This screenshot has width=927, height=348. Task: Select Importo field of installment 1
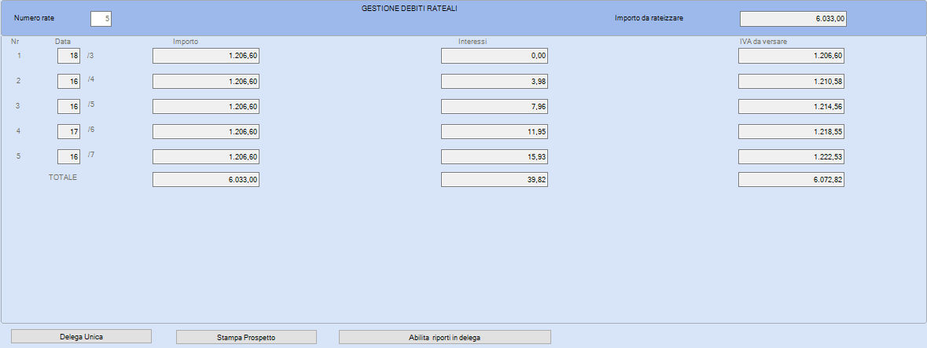[x=206, y=56]
